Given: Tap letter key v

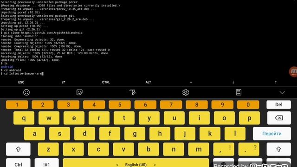Looking at the screenshot, I should [123, 149].
